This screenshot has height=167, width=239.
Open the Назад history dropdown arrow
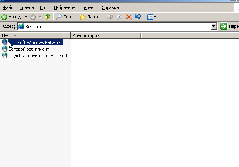[26, 17]
